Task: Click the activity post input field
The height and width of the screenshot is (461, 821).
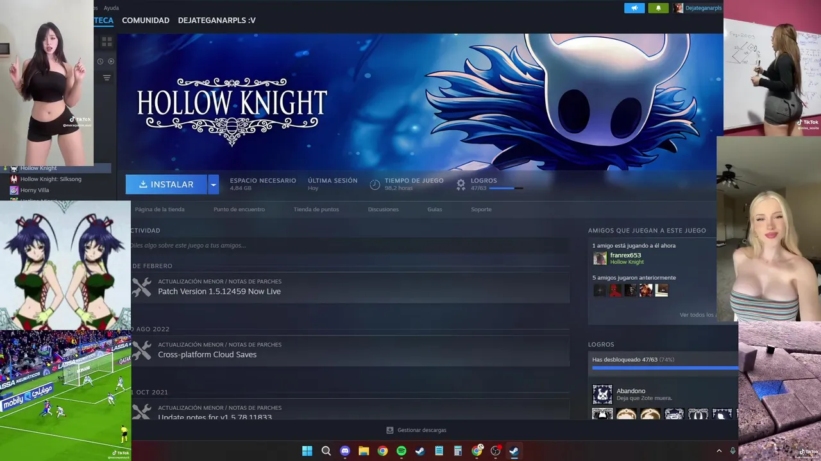Action: pyautogui.click(x=350, y=245)
